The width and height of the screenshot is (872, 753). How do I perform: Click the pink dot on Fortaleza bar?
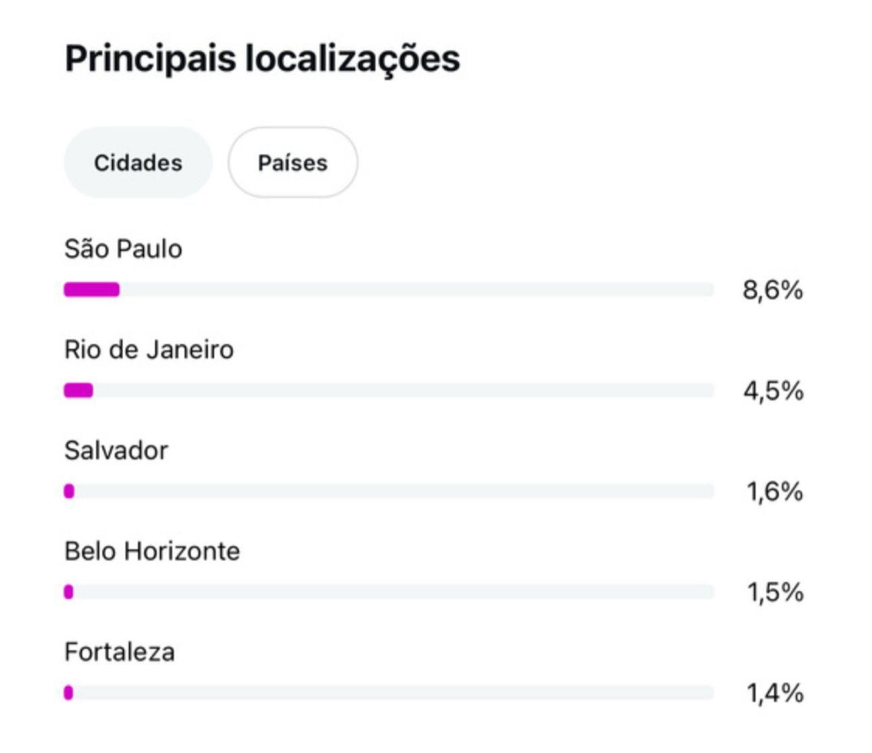click(x=68, y=693)
